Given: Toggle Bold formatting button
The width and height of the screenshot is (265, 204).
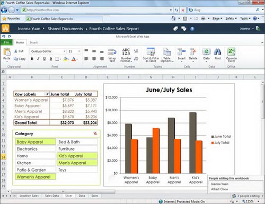Looking at the screenshot, I should tap(32, 59).
